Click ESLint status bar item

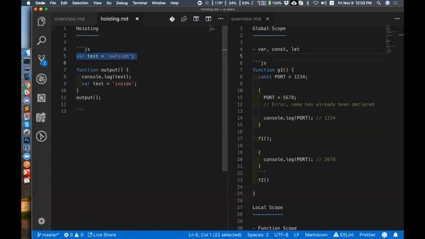click(x=343, y=234)
